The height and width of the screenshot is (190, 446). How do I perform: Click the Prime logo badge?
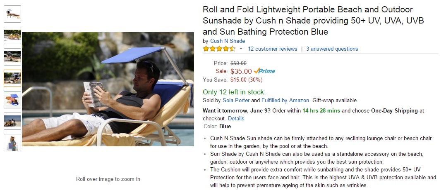[x=264, y=71]
